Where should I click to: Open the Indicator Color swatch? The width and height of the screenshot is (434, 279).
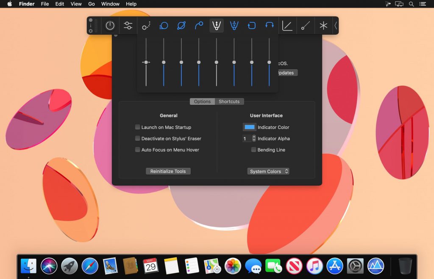[x=249, y=127]
